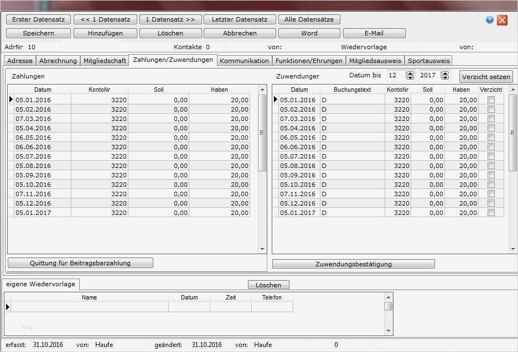This screenshot has width=518, height=352.
Task: Select the Zahlungen/Zuwendungen tab
Action: [x=173, y=60]
